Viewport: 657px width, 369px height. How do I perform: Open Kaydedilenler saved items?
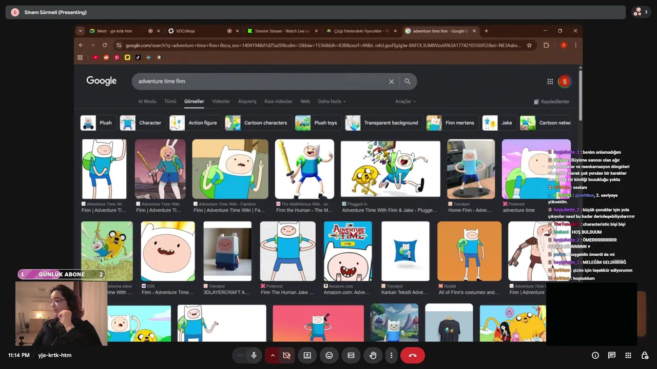(x=552, y=101)
